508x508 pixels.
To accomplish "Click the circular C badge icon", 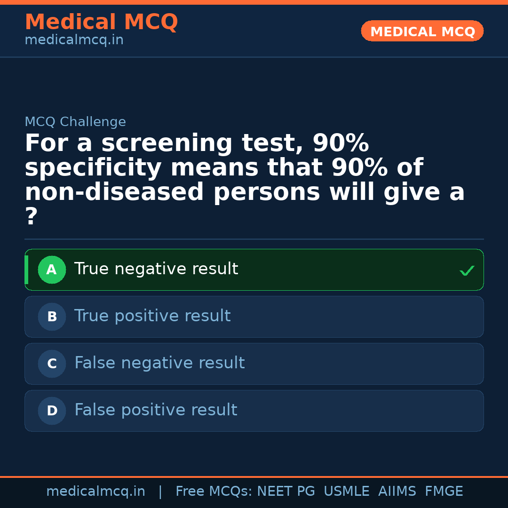I will coord(52,364).
